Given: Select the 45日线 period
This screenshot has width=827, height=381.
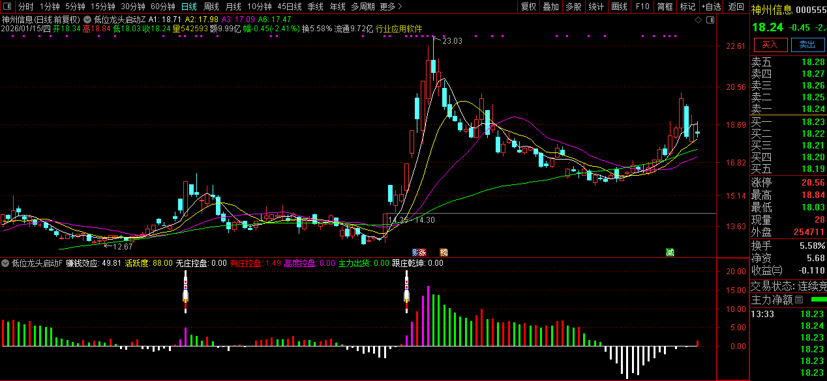Looking at the screenshot, I should (x=290, y=7).
